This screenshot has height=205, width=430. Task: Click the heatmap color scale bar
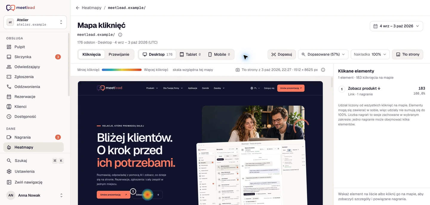(x=122, y=70)
